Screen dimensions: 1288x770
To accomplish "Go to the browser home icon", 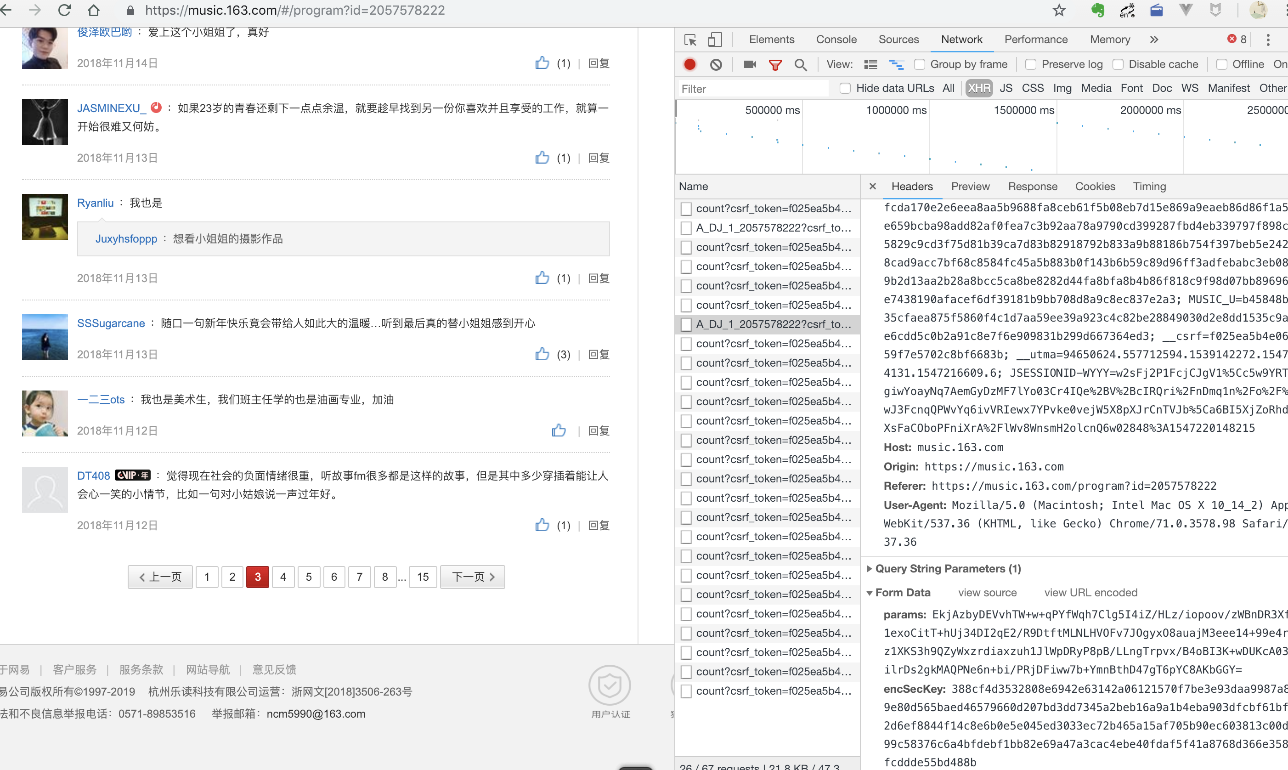I will pyautogui.click(x=93, y=11).
